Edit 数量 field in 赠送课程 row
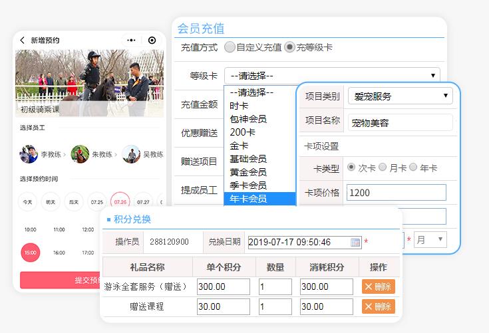 click(x=275, y=306)
